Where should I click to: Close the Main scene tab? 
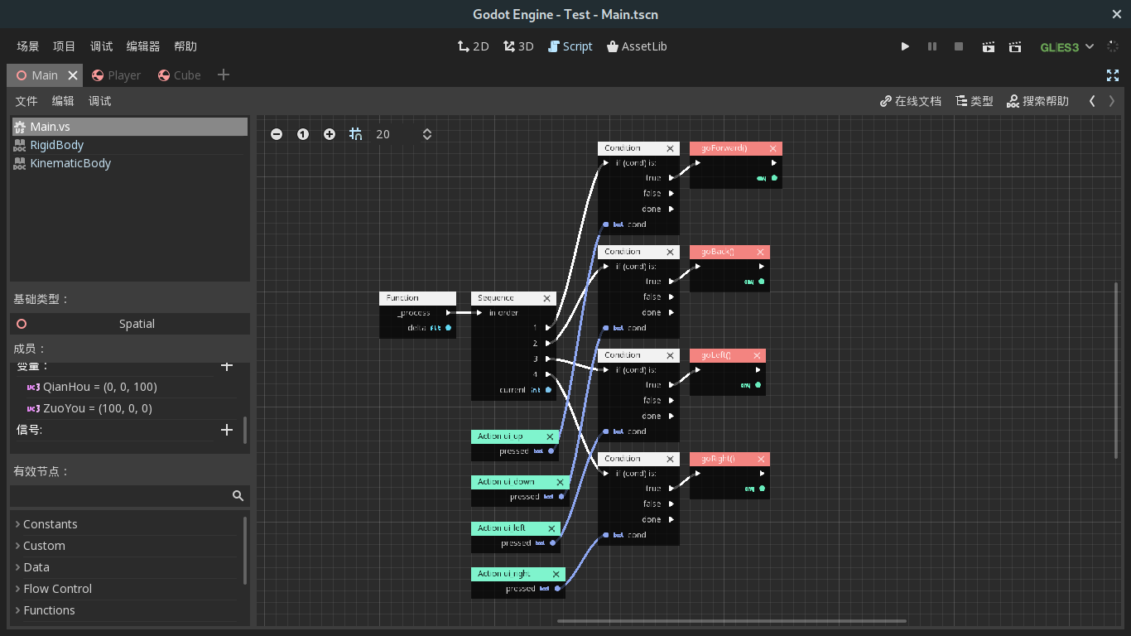73,75
